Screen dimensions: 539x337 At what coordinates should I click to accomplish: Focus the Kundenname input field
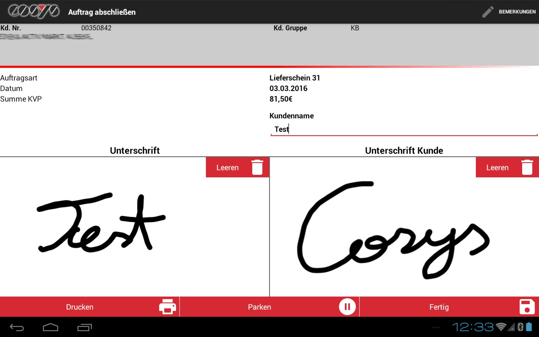(404, 129)
